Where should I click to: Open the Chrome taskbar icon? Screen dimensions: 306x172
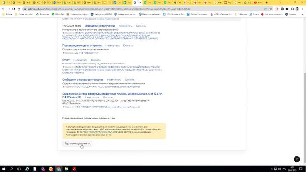(58, 169)
